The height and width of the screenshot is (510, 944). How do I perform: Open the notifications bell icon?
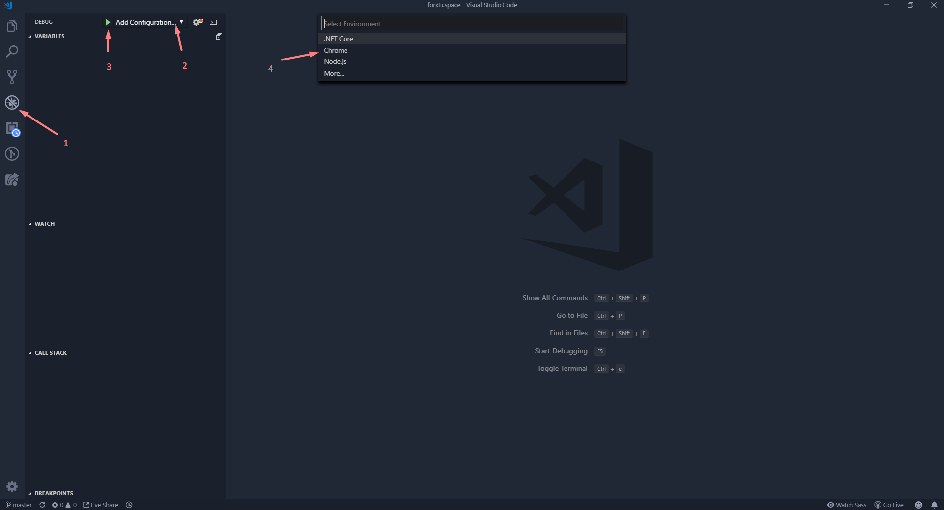pos(934,505)
